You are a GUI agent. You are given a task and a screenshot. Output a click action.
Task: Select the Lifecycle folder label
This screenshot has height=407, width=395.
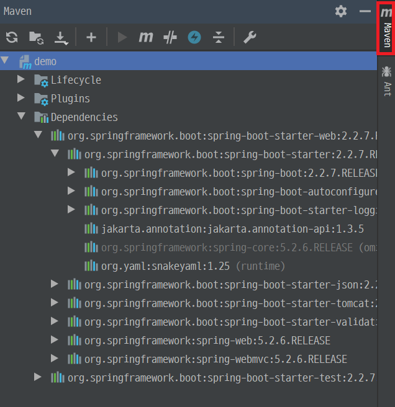pyautogui.click(x=76, y=80)
